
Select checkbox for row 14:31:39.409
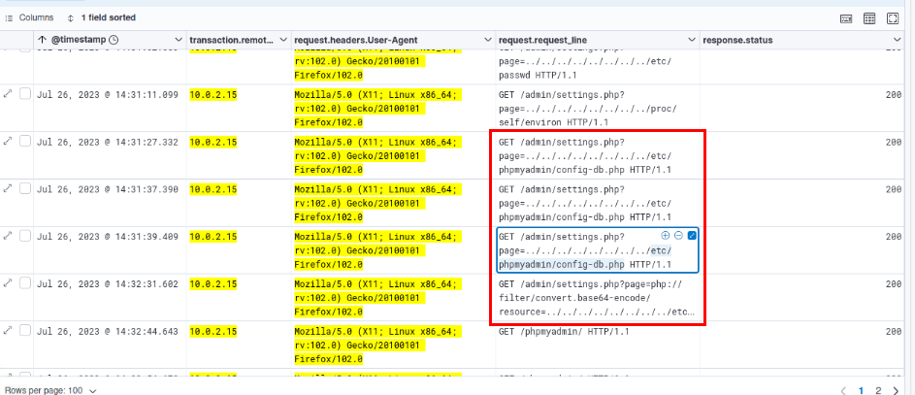[x=25, y=235]
